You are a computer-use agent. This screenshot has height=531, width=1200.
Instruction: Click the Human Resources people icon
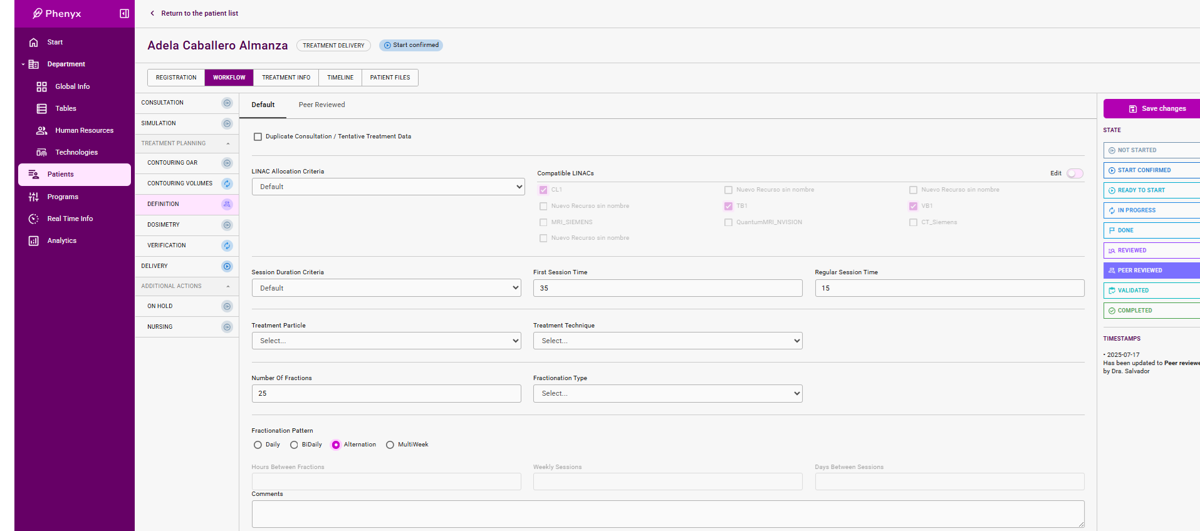click(x=41, y=131)
